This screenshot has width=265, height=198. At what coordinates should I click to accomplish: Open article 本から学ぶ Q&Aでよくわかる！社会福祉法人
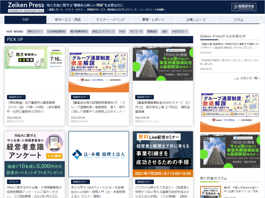coord(98,192)
